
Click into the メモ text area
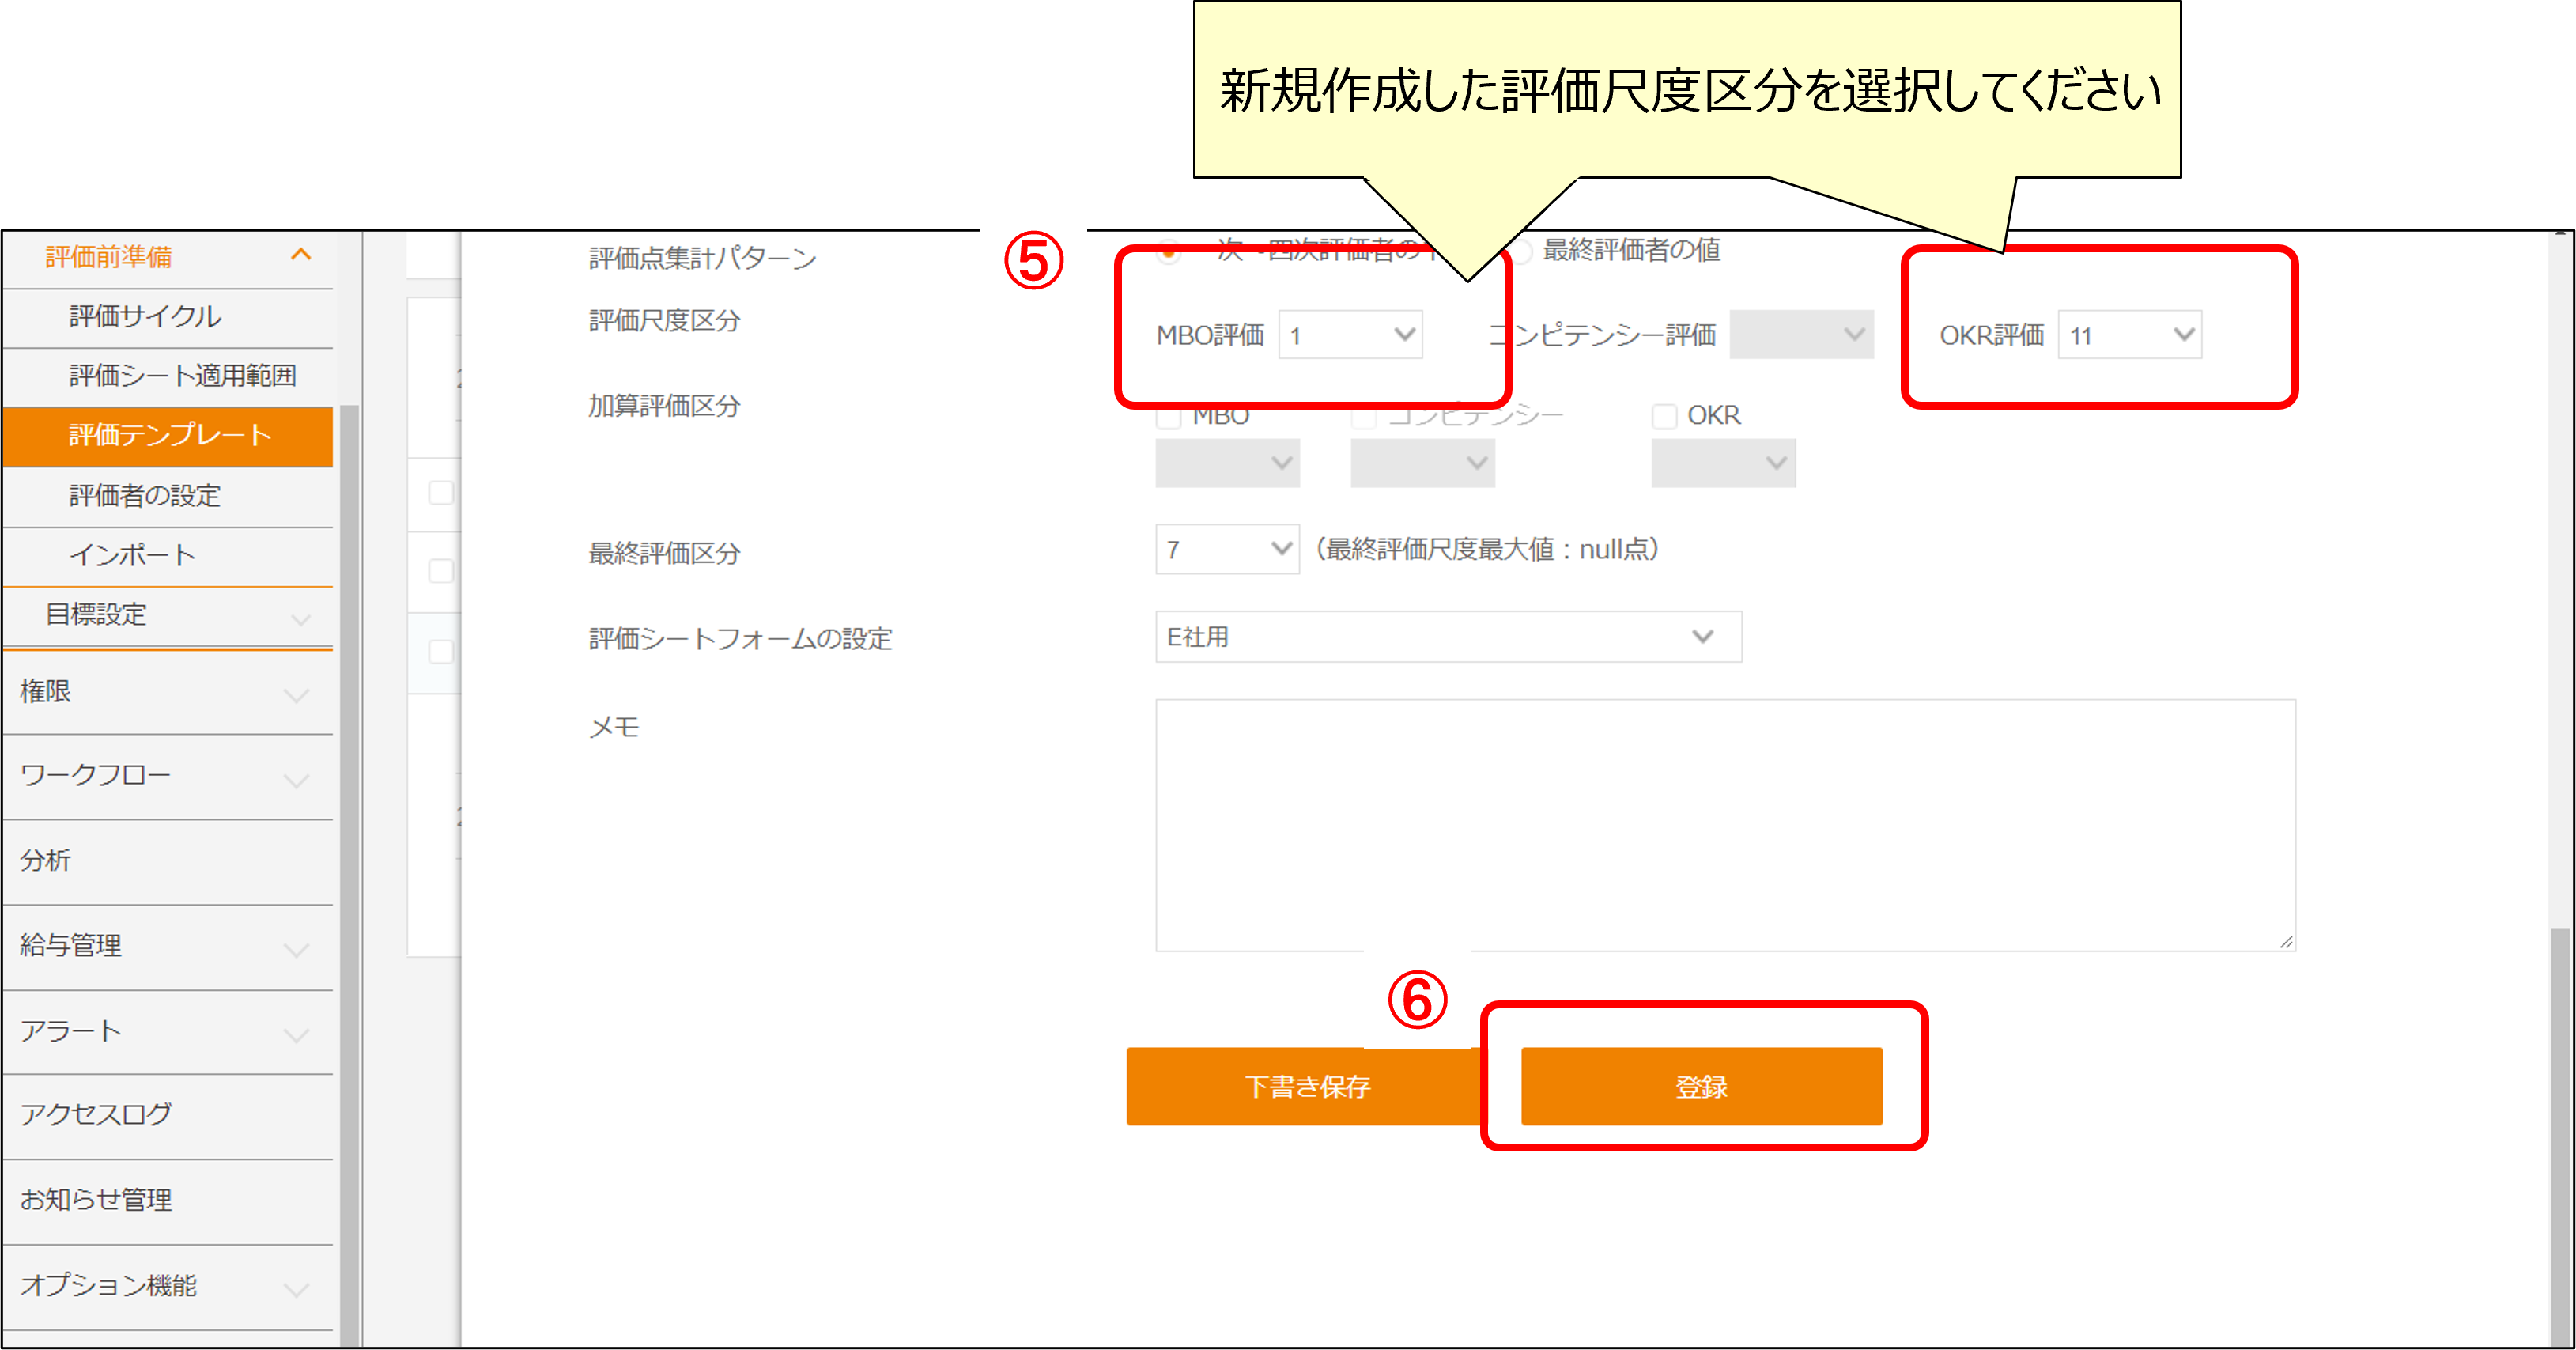(1725, 825)
